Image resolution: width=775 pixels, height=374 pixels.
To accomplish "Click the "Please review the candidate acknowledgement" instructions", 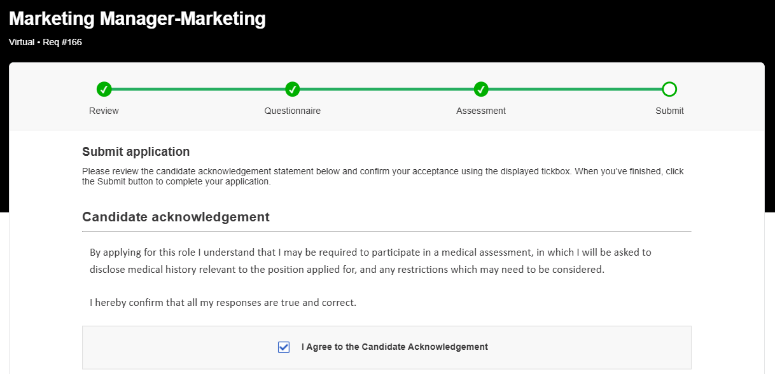I will [383, 176].
